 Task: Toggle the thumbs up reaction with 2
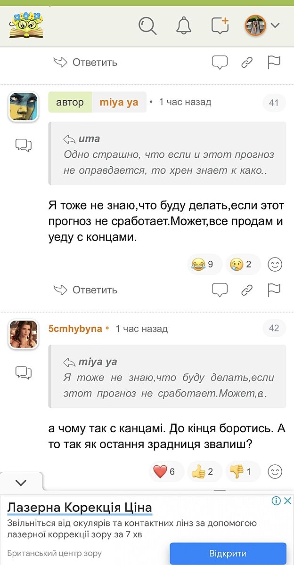click(204, 471)
